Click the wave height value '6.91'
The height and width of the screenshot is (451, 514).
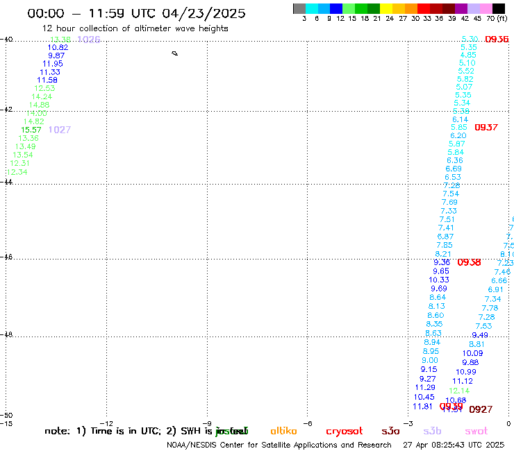pos(495,289)
